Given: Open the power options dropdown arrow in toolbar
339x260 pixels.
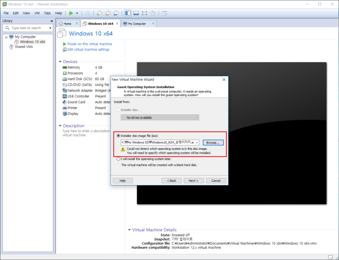Looking at the screenshot, I should coord(77,13).
